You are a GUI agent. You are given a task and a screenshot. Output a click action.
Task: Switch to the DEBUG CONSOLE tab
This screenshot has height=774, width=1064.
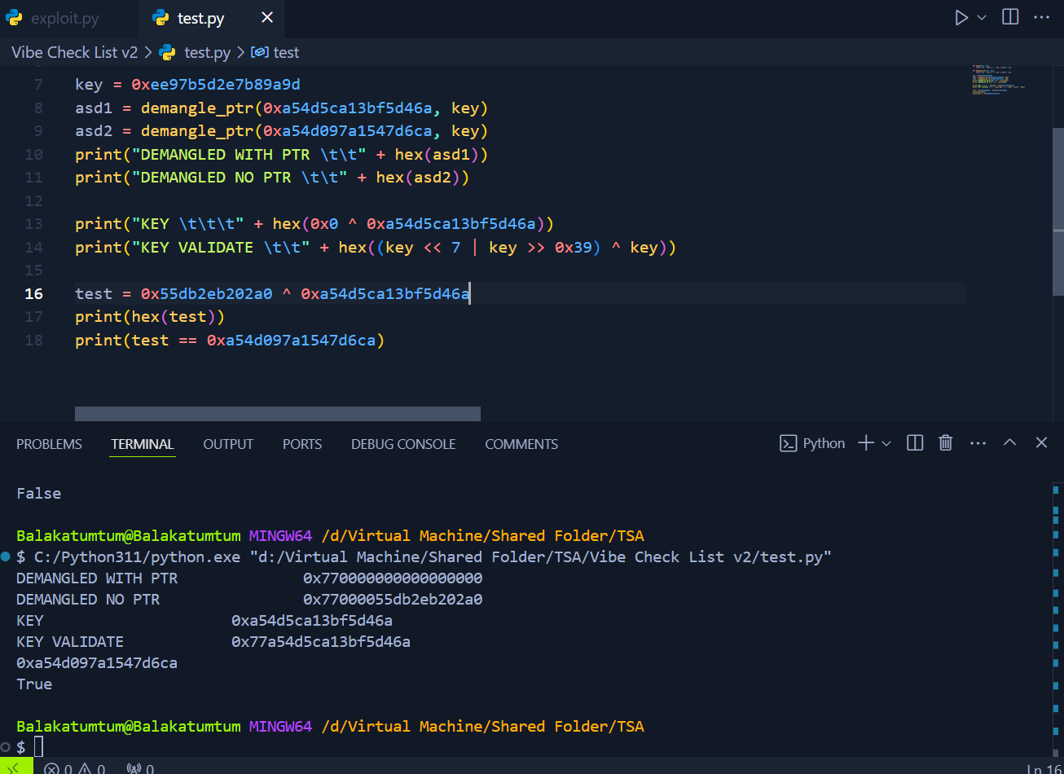point(403,444)
